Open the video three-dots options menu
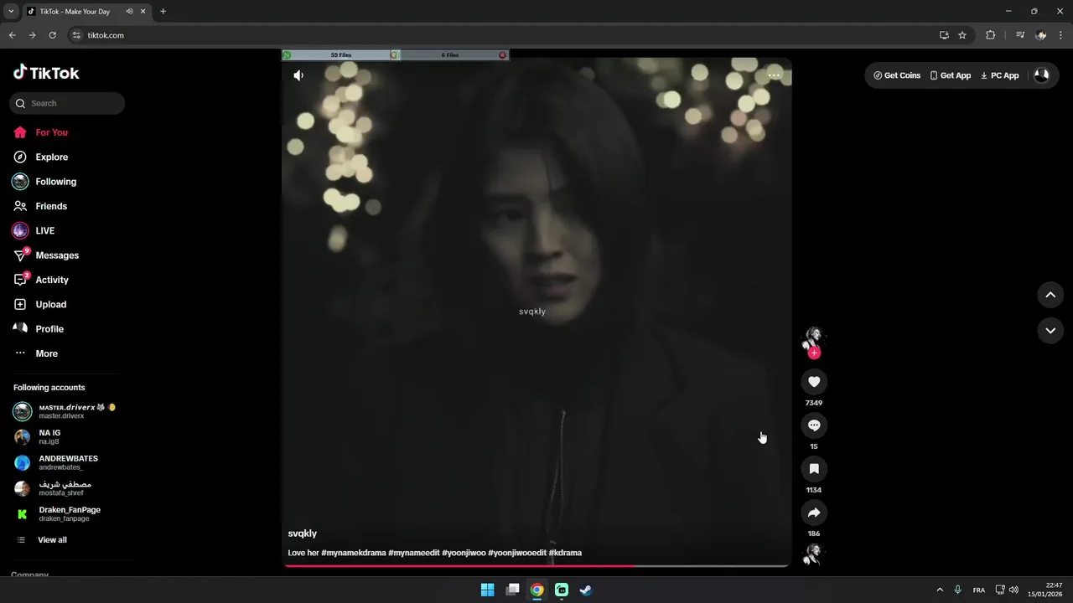 774,75
